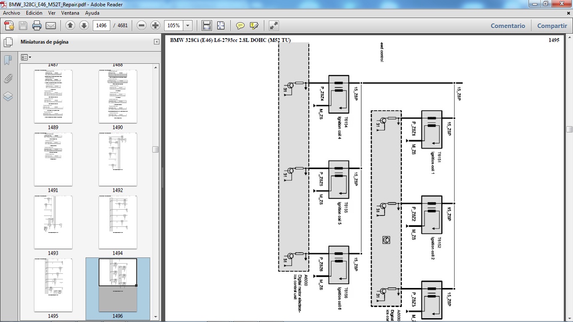This screenshot has width=573, height=322.
Task: Open the layers panel icon
Action: [x=8, y=96]
